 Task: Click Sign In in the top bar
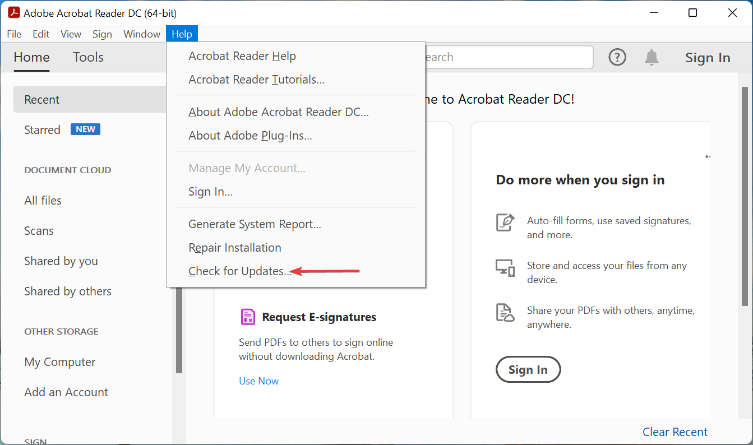(708, 58)
